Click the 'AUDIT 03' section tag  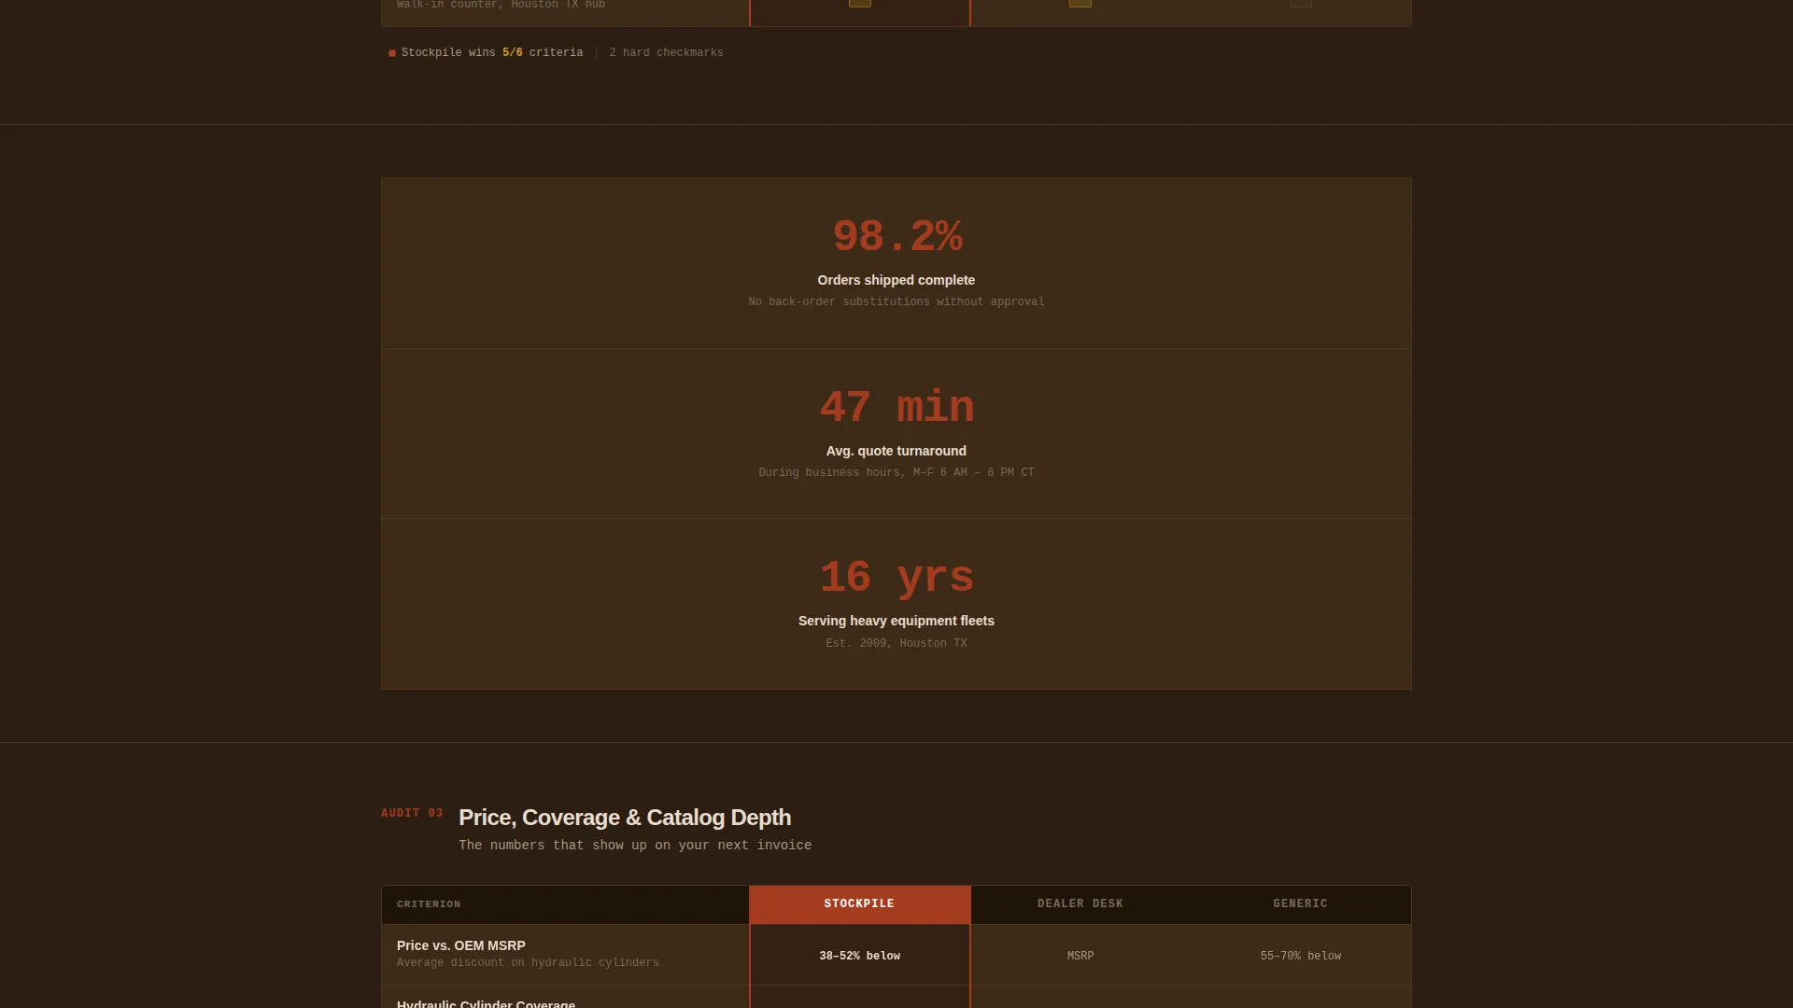click(x=412, y=814)
